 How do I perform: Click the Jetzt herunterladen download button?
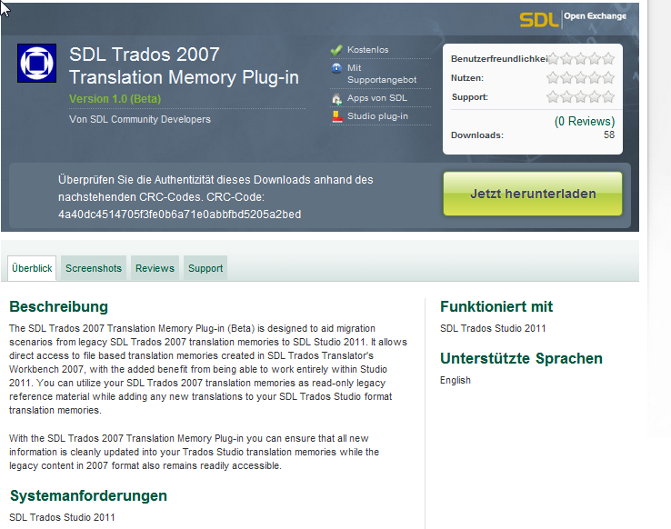click(x=533, y=194)
